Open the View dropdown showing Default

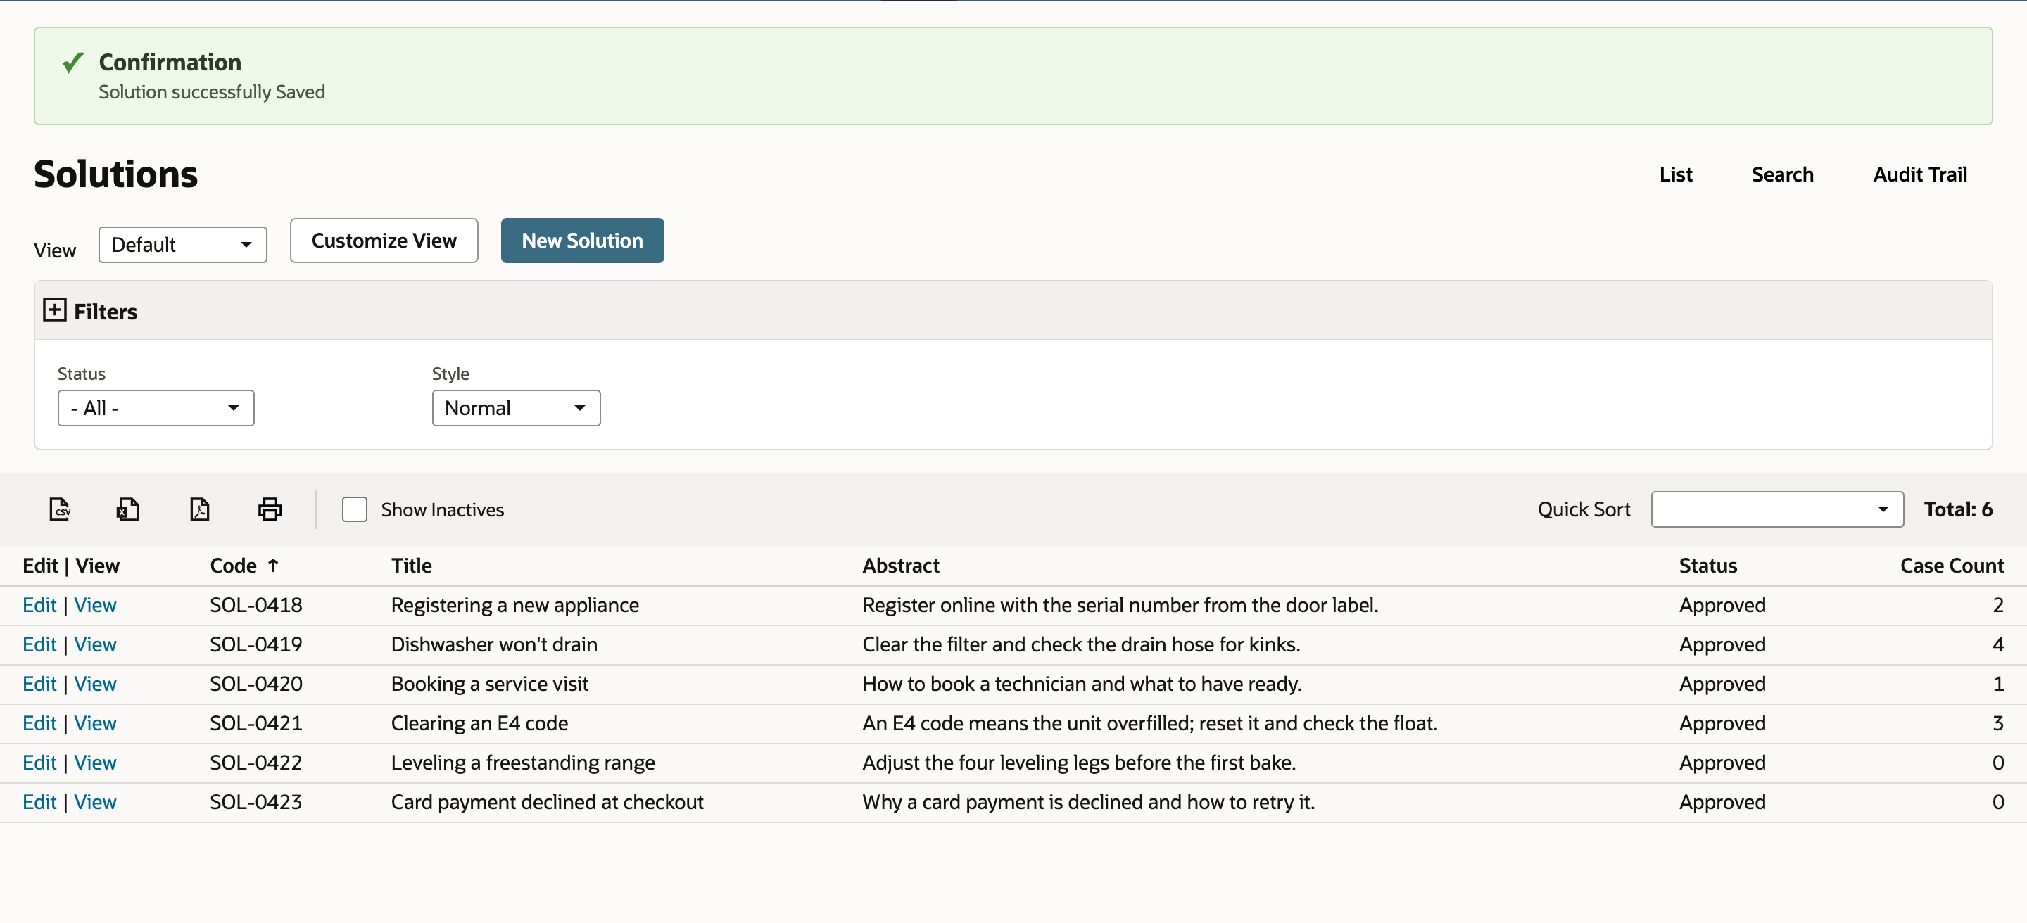(182, 245)
